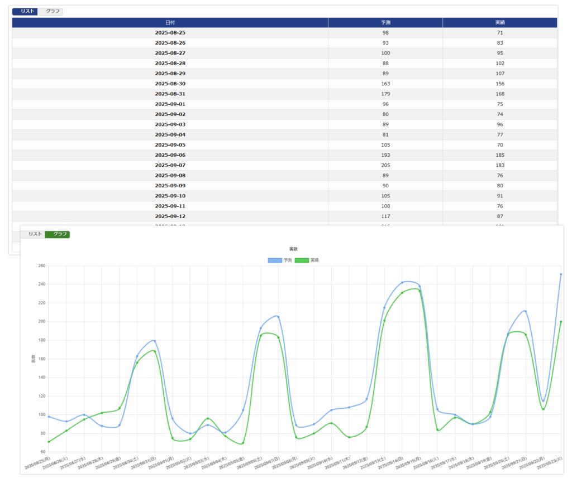Click the 日付 column header
The width and height of the screenshot is (572, 493).
coord(170,22)
